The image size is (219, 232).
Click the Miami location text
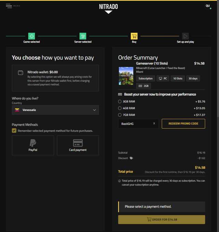pos(140,72)
